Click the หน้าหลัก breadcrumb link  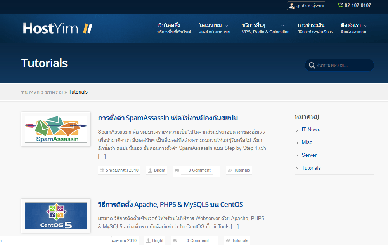[x=30, y=92]
